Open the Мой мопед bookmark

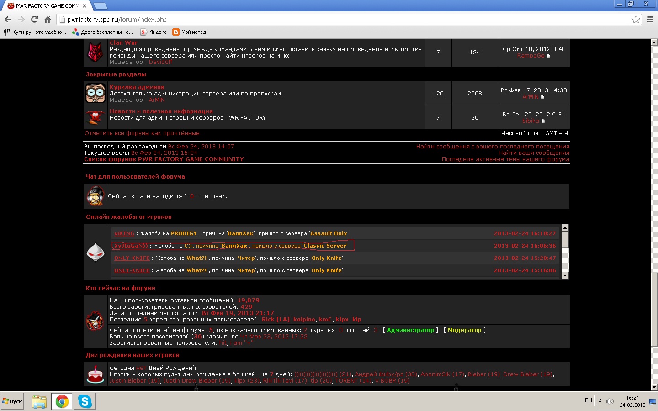coord(189,32)
